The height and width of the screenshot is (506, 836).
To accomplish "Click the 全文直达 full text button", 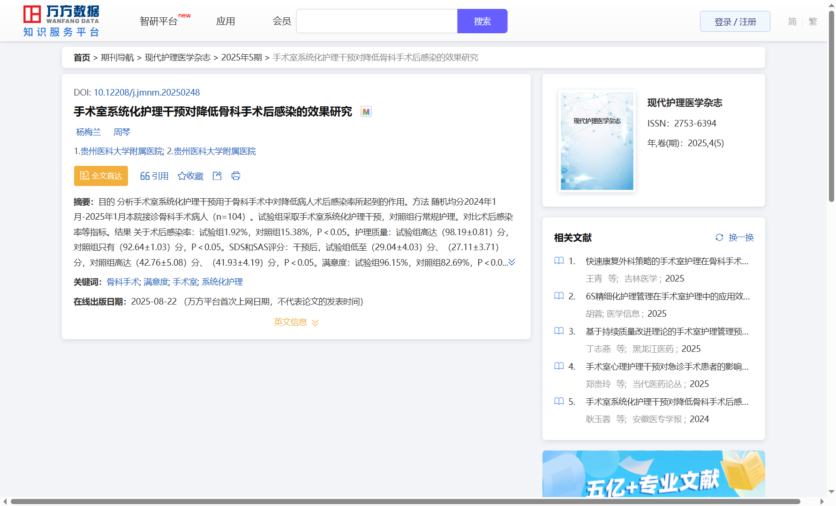I will click(101, 176).
